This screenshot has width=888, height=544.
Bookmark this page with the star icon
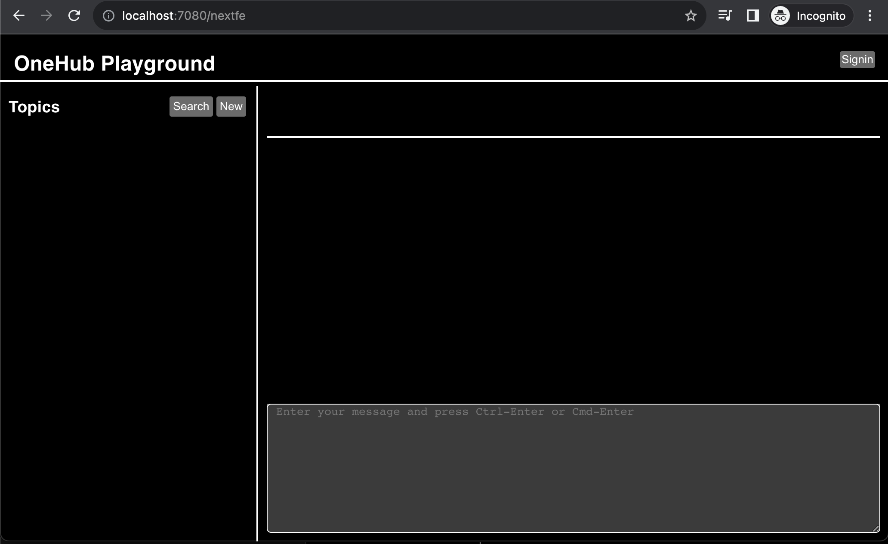point(691,16)
